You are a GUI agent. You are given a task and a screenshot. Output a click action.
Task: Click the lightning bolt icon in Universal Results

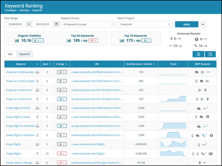(x=197, y=39)
